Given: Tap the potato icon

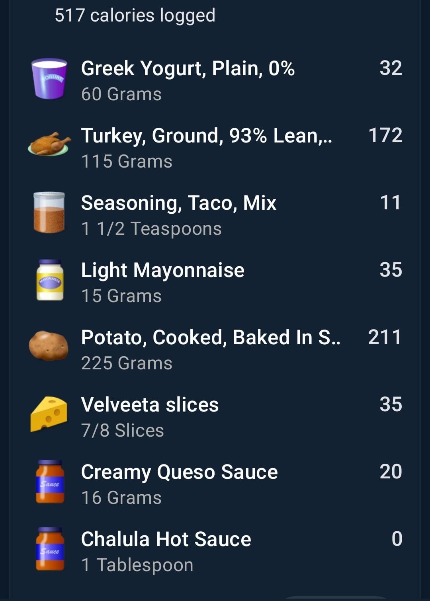Looking at the screenshot, I should pos(49,346).
